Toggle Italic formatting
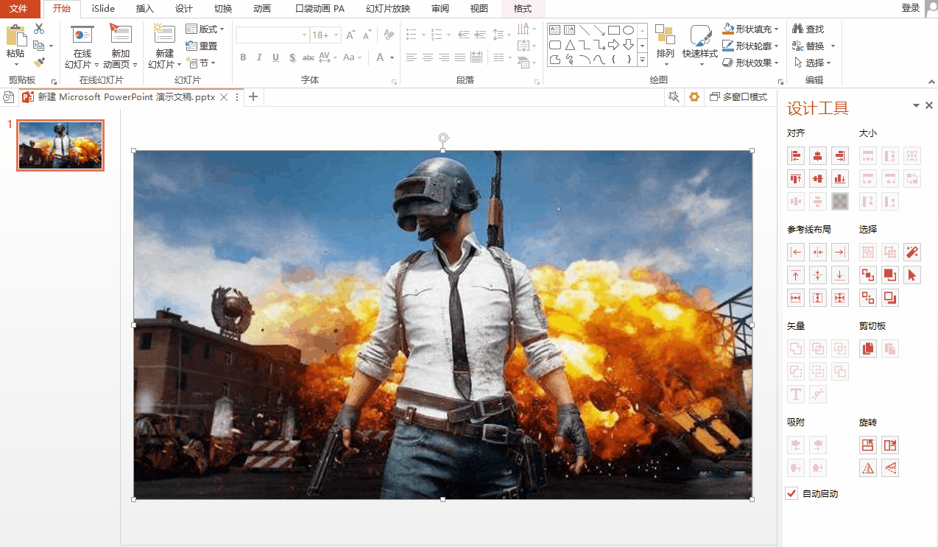 [259, 57]
